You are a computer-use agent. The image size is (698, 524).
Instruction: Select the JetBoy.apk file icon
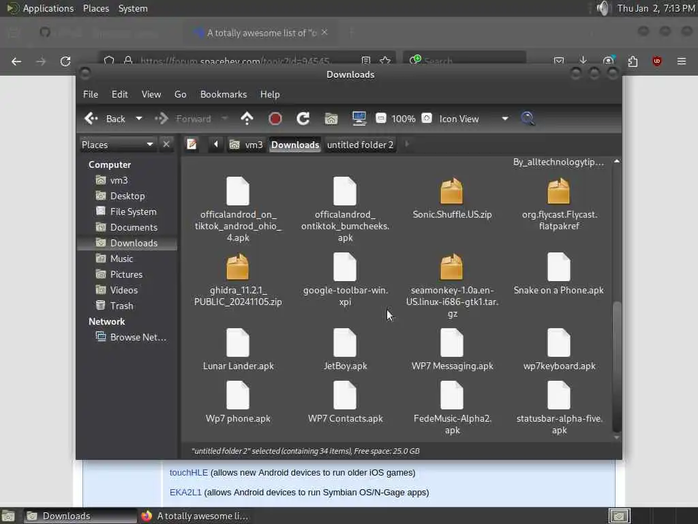(x=345, y=343)
